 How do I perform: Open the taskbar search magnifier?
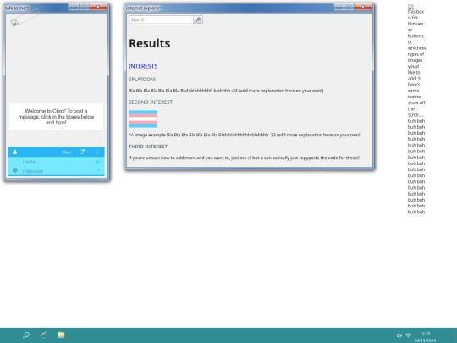[26, 335]
